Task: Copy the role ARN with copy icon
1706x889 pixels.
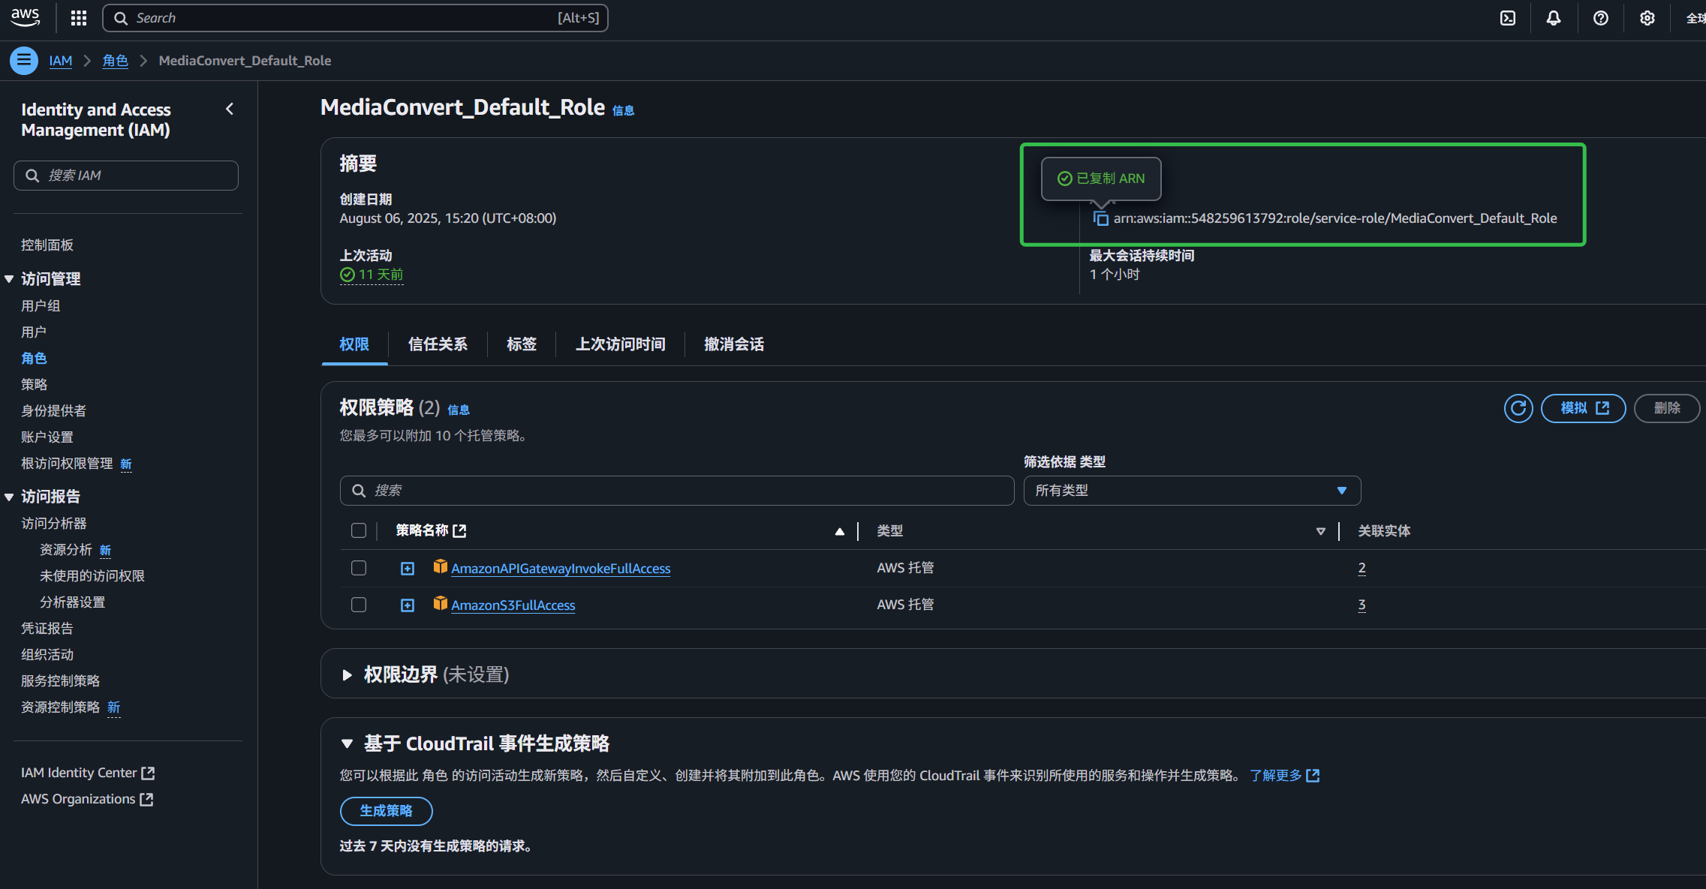Action: [x=1100, y=218]
